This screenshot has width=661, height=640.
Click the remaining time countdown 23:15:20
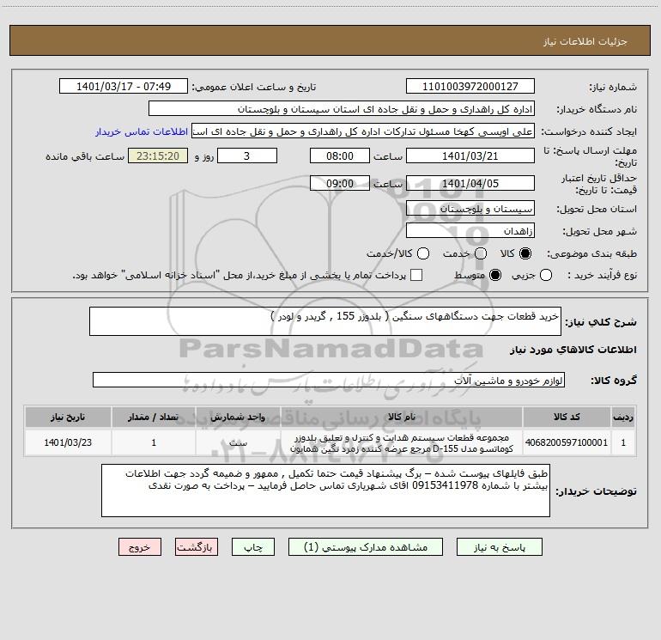(158, 156)
